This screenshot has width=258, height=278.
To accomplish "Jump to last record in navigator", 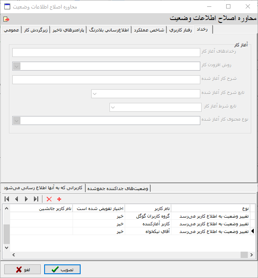I will click(x=36, y=199).
